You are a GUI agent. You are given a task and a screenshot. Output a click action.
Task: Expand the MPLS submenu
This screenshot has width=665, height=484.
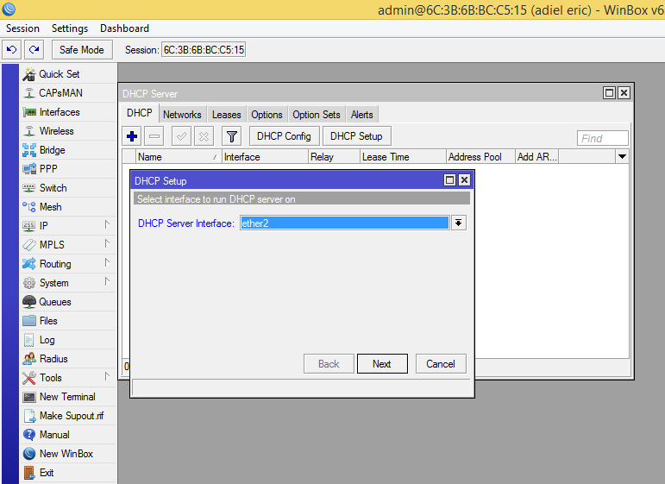pyautogui.click(x=107, y=244)
